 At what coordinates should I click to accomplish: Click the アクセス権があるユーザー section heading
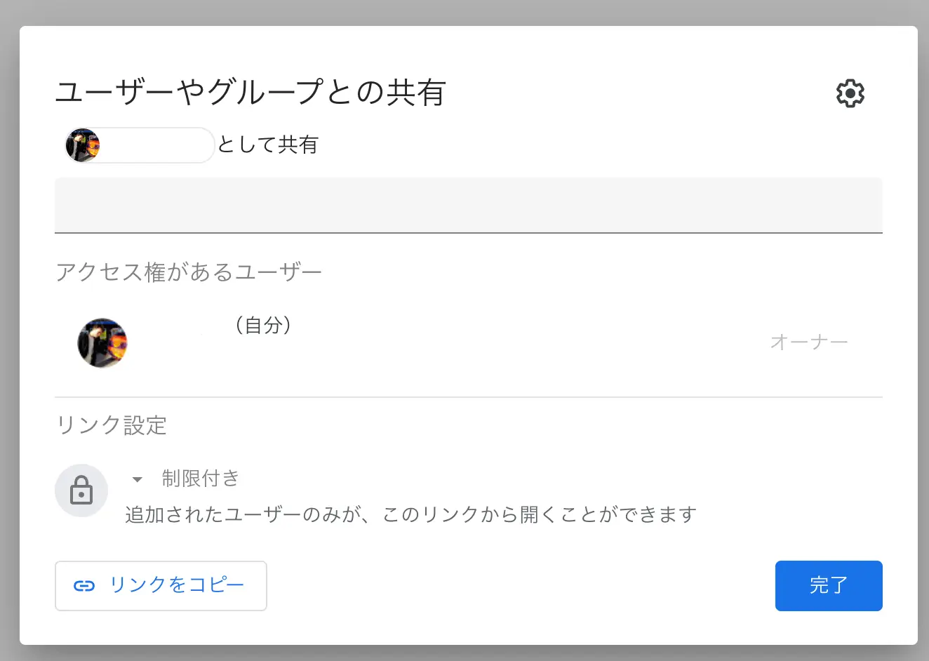188,272
